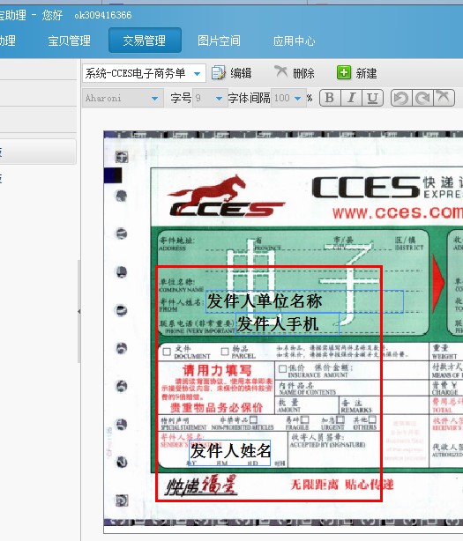Image resolution: width=463 pixels, height=541 pixels.
Task: Toggle Underline formatting button
Action: (372, 99)
